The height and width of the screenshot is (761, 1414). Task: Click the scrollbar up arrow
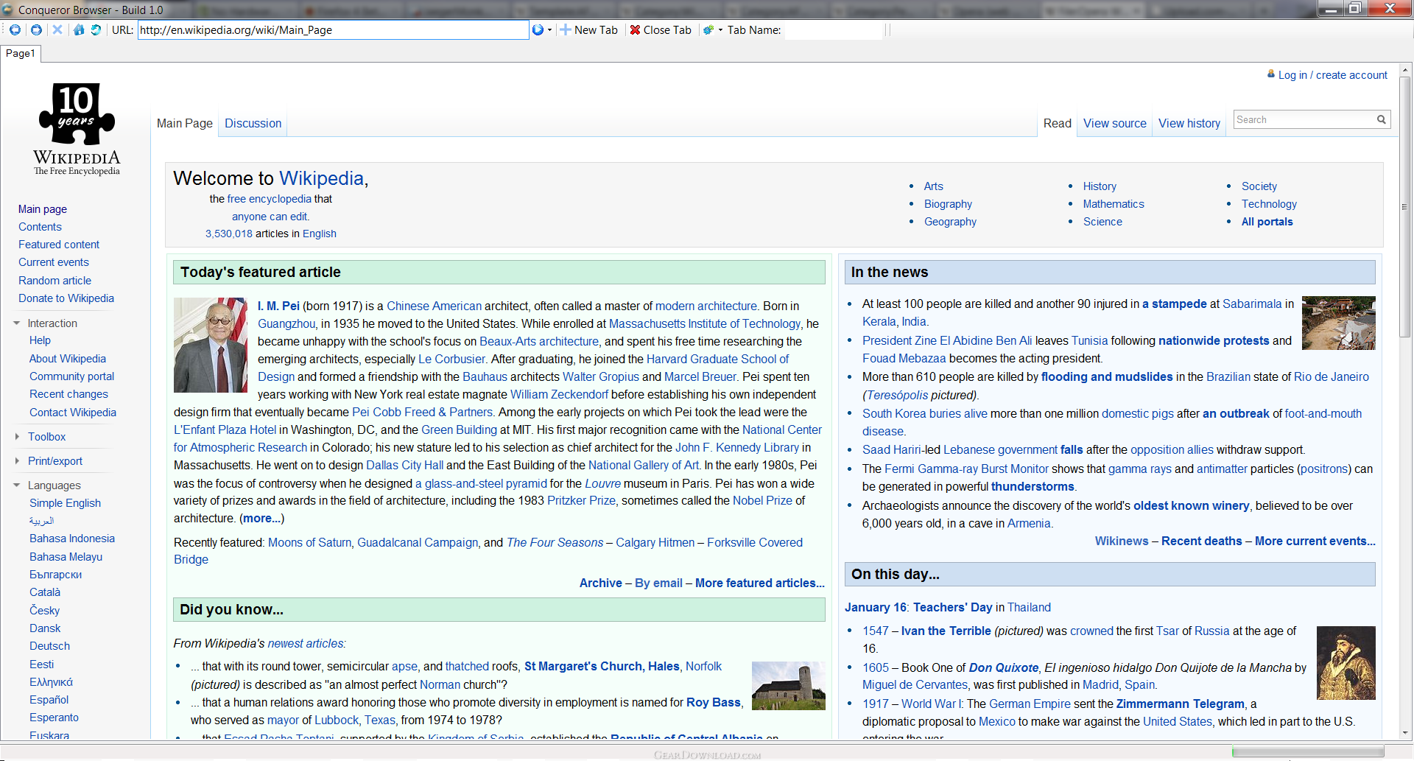(1404, 70)
